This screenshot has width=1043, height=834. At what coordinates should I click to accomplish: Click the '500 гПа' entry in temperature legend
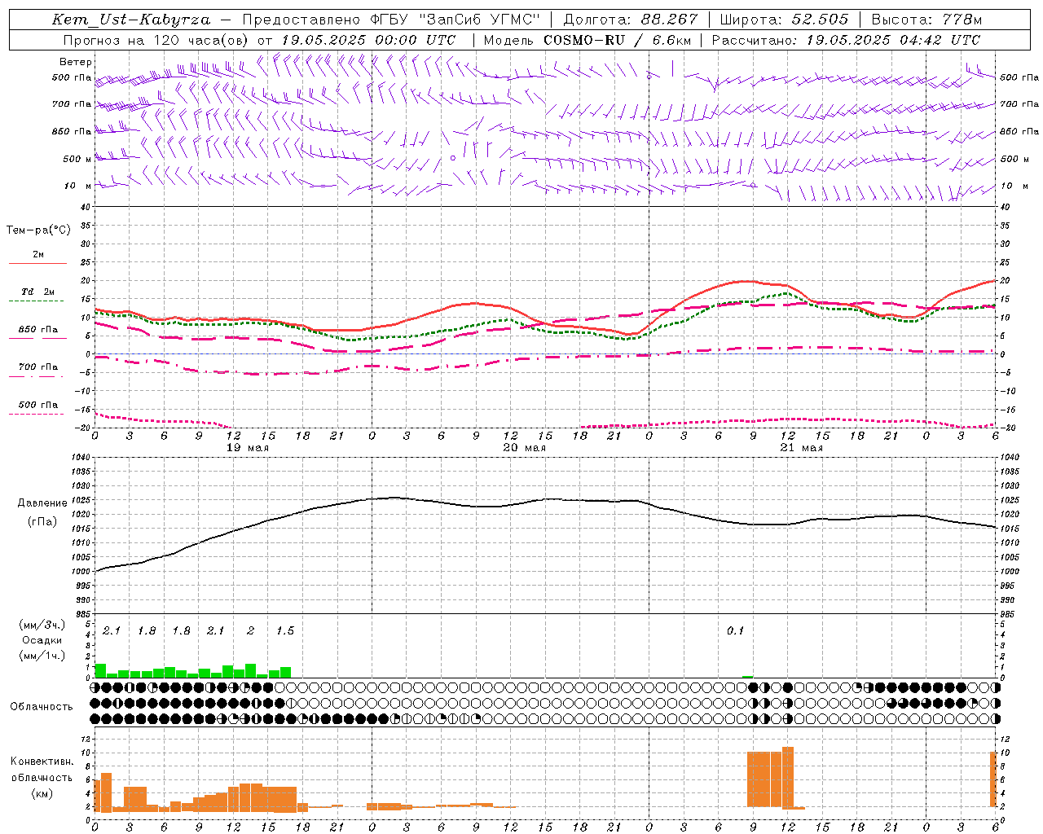38,405
